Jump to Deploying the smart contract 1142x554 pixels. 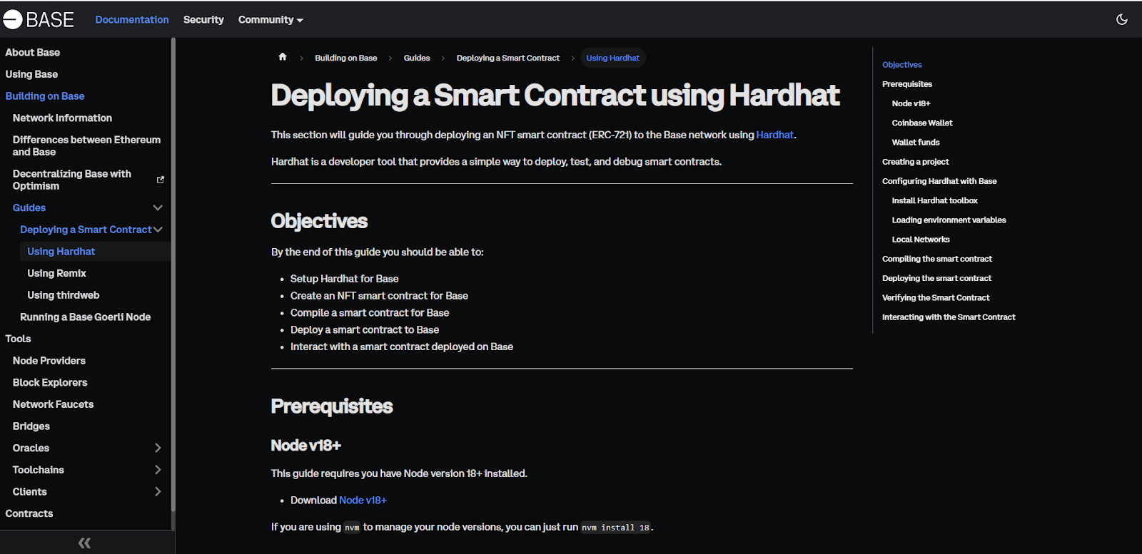936,278
